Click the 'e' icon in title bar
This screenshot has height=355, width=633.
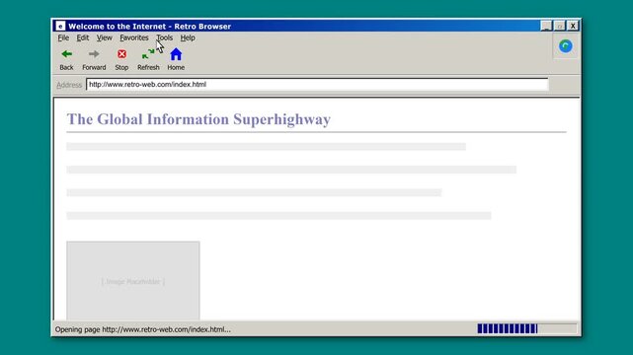60,27
